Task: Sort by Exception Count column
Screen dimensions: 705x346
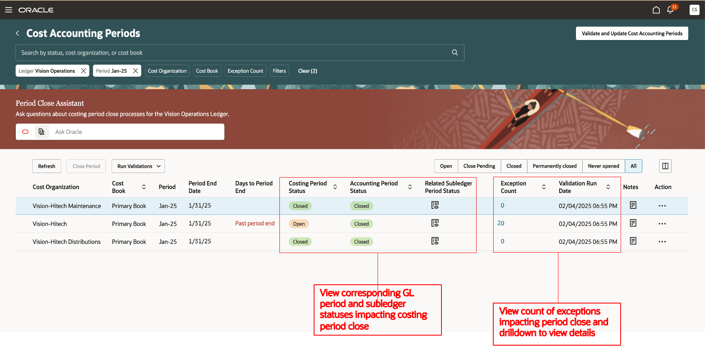Action: (x=544, y=187)
